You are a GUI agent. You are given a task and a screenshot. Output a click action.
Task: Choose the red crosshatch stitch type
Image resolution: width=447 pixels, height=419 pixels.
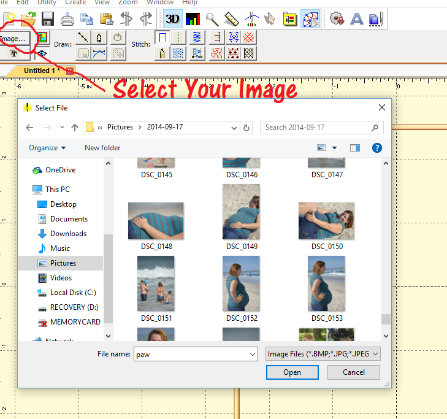click(248, 37)
